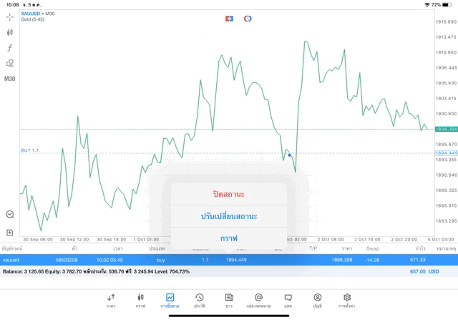
Task: Open chart type candlestick settings
Action: coord(10,32)
